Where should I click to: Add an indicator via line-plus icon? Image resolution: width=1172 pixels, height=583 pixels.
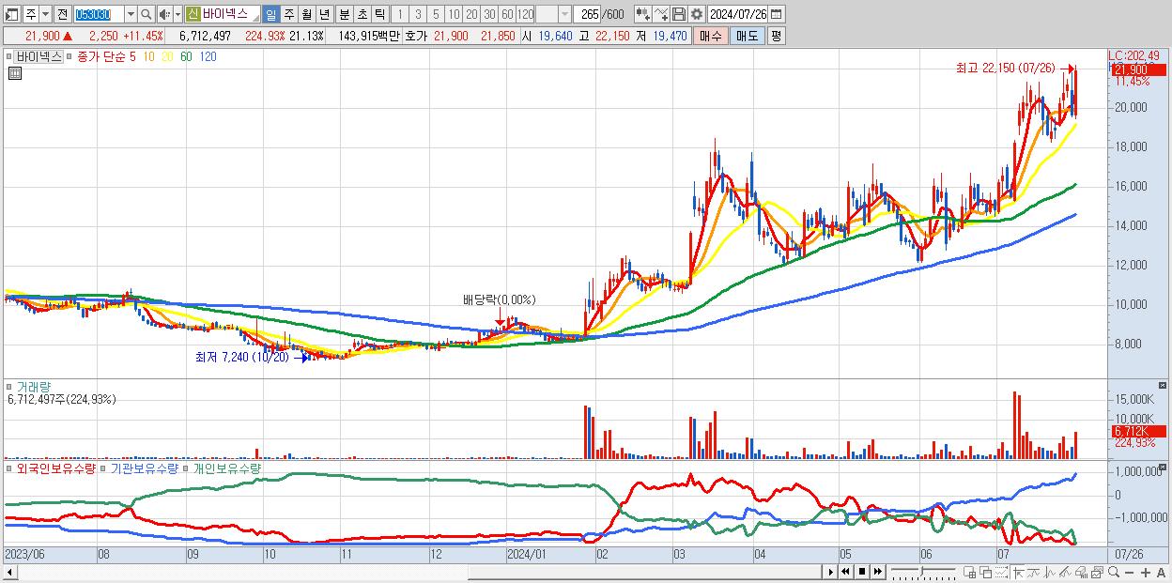[660, 14]
